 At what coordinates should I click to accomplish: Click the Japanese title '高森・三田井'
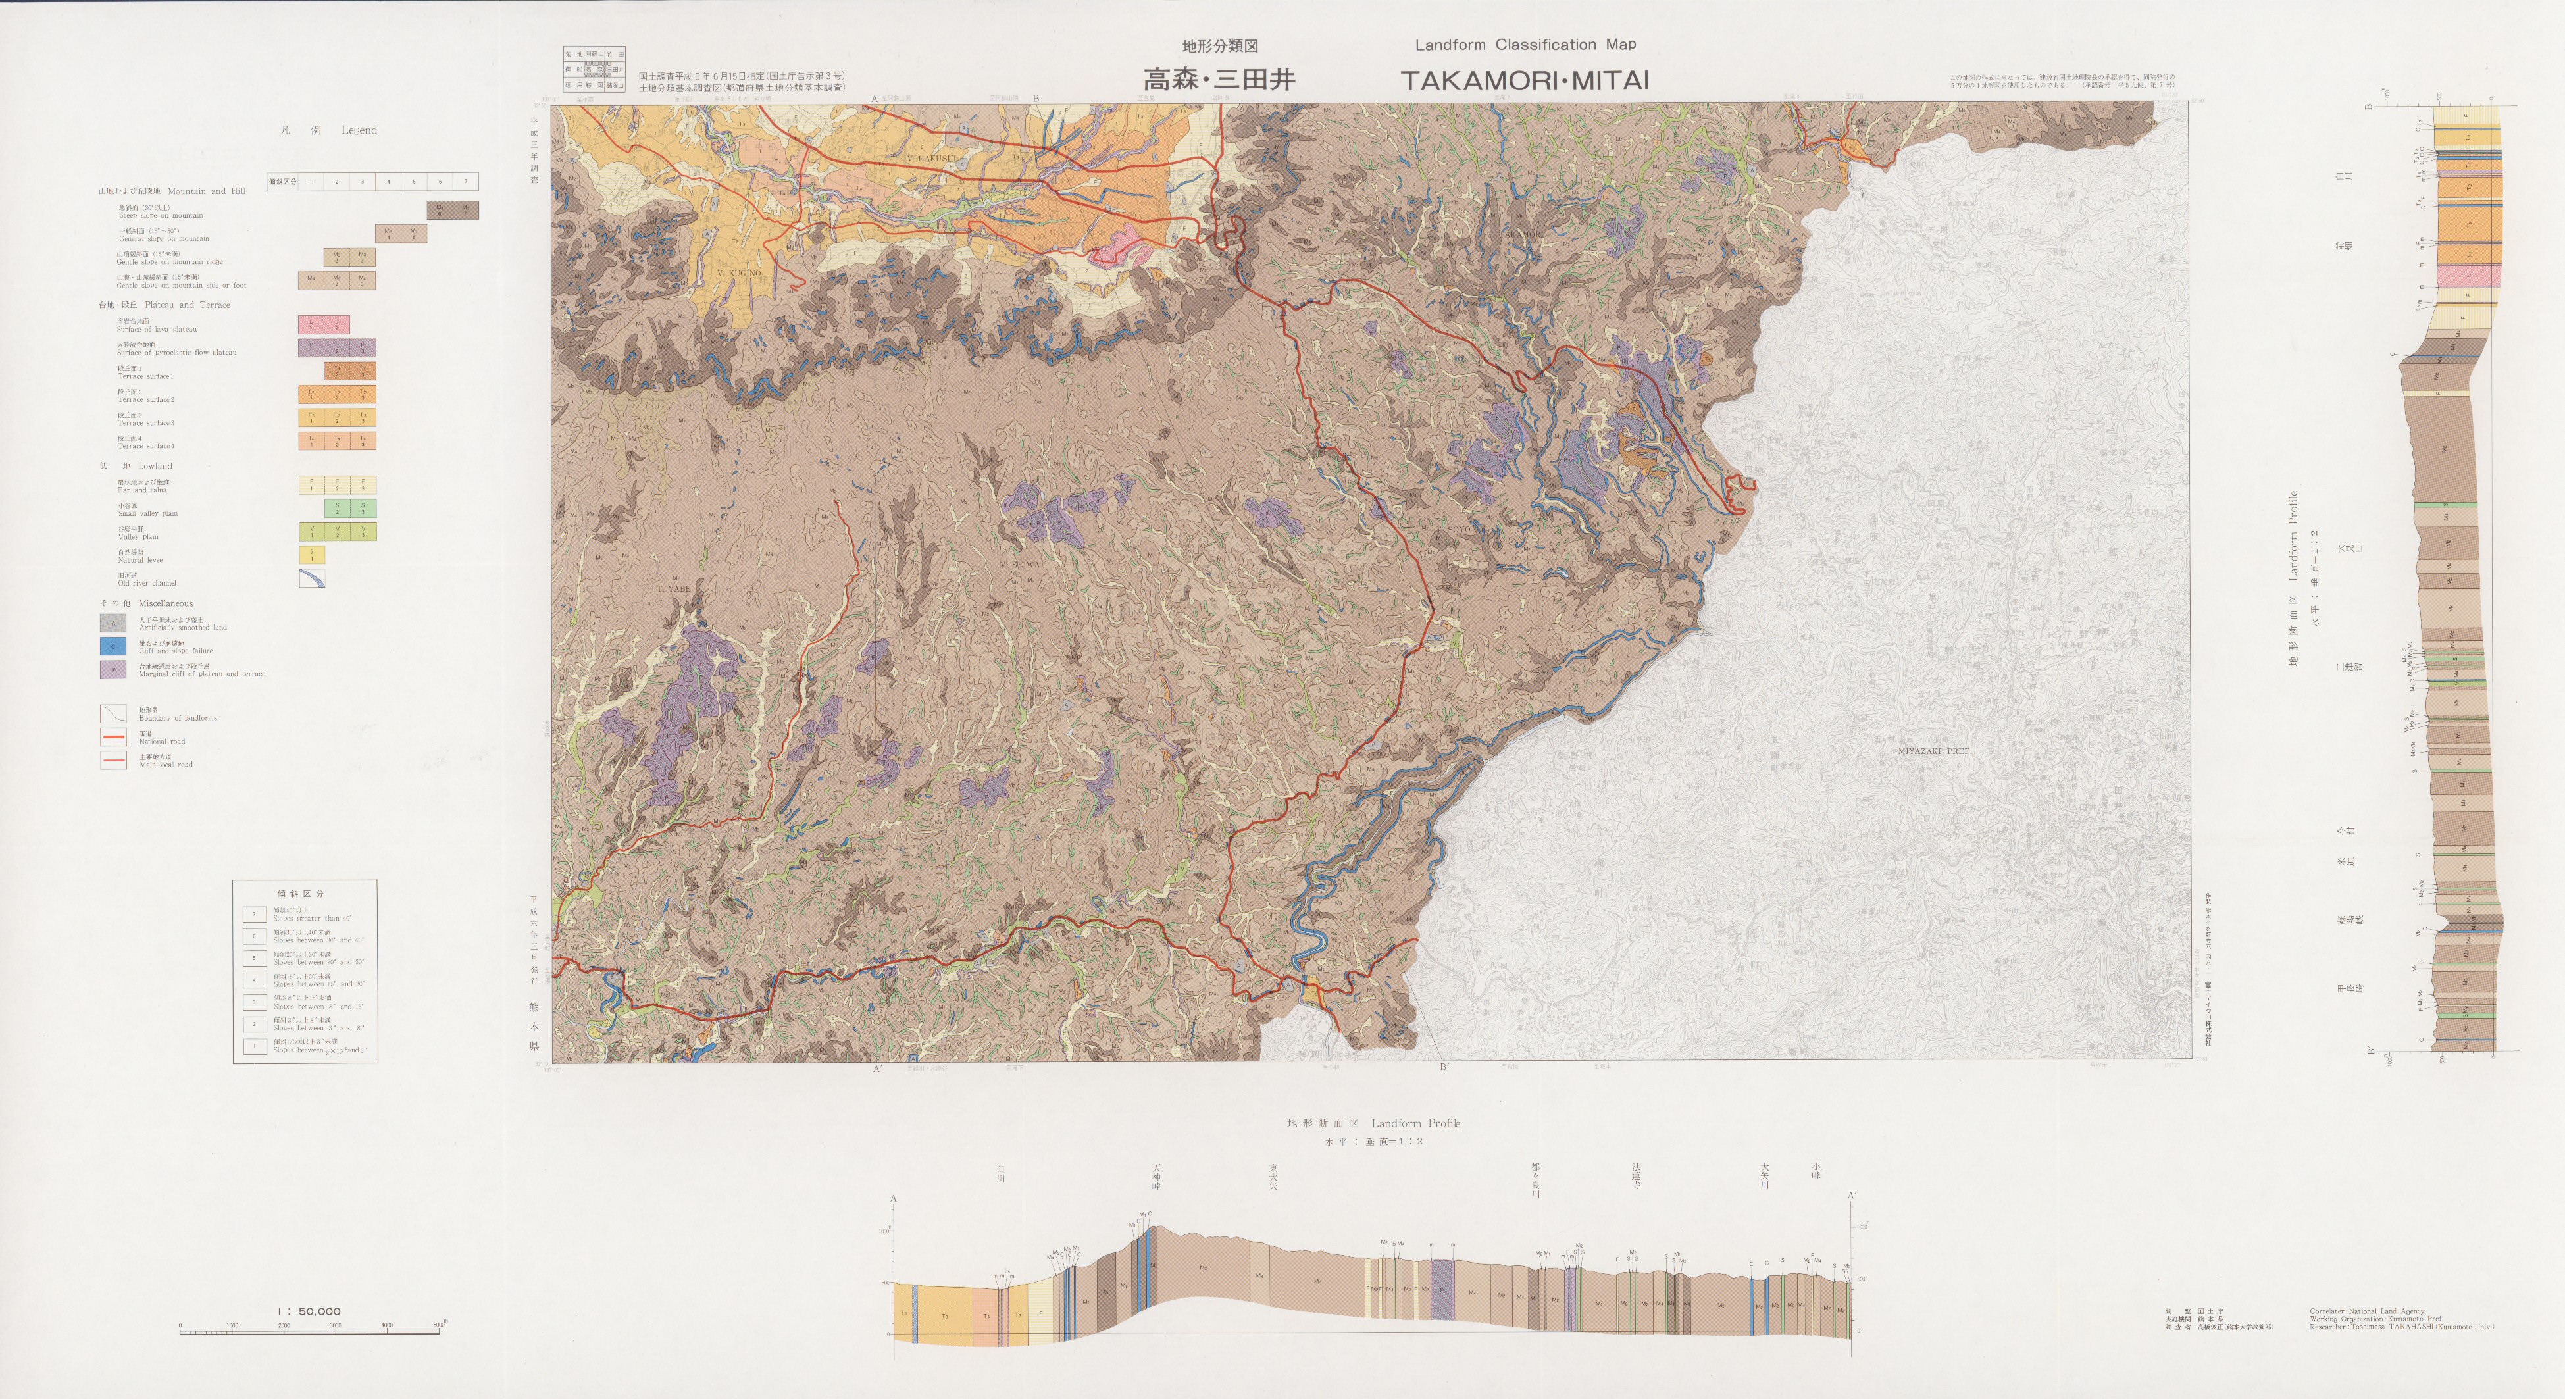tap(1219, 80)
